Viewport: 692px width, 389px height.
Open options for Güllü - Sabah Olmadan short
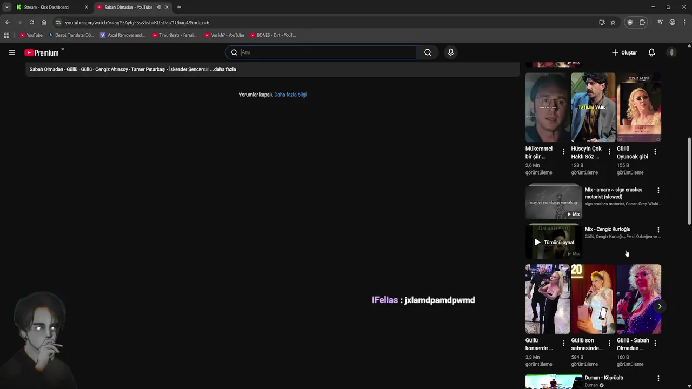point(655,344)
